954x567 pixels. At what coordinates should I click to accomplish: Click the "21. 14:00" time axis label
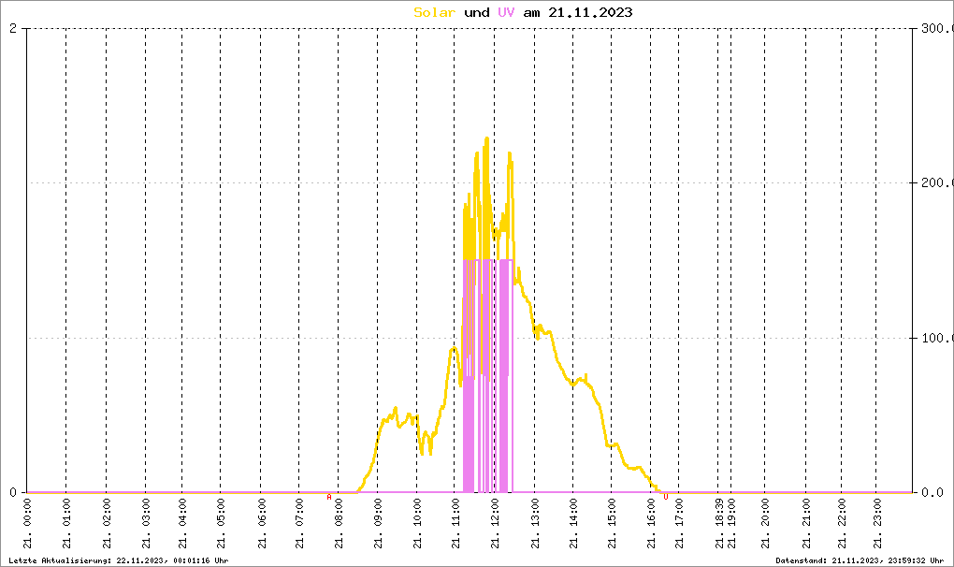(x=573, y=524)
